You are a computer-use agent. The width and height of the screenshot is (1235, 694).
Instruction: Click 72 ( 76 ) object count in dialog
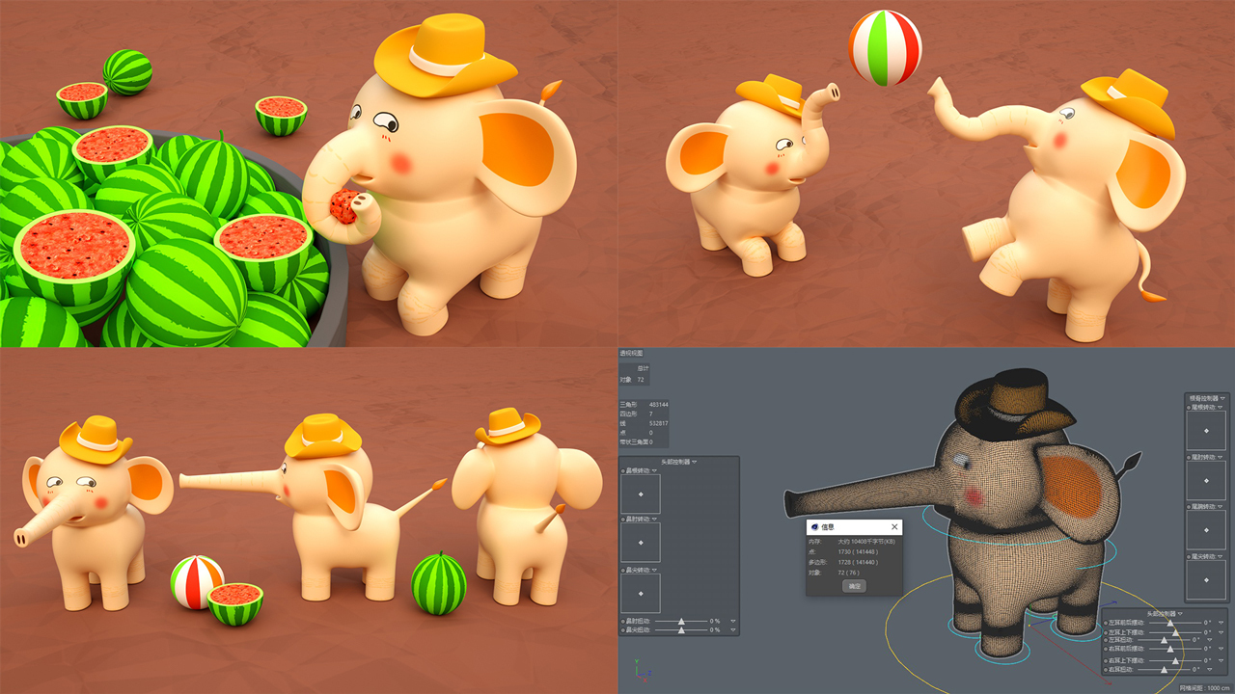[848, 572]
